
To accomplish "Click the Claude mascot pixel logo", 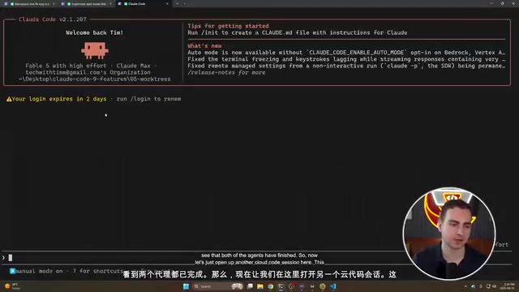I will [95, 50].
